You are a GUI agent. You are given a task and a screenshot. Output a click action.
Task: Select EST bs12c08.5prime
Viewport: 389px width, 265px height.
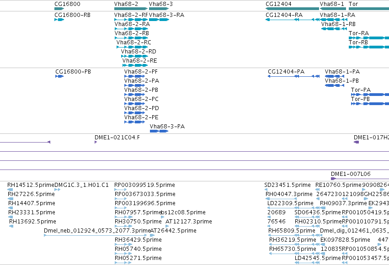183,213
